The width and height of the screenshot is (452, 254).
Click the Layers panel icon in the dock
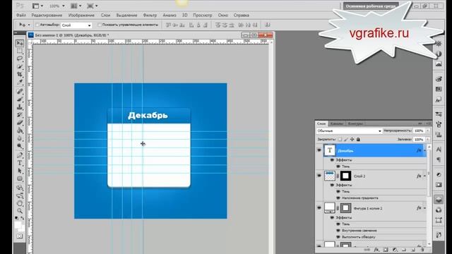point(439,199)
